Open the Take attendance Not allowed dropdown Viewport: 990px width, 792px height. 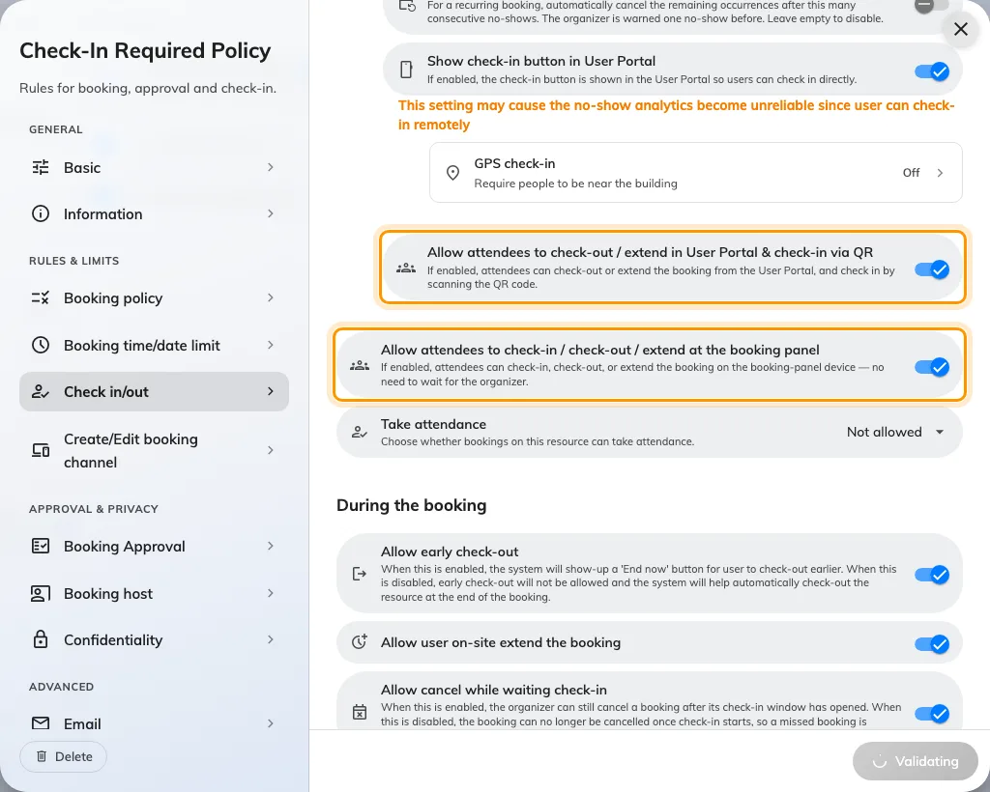[x=895, y=432]
